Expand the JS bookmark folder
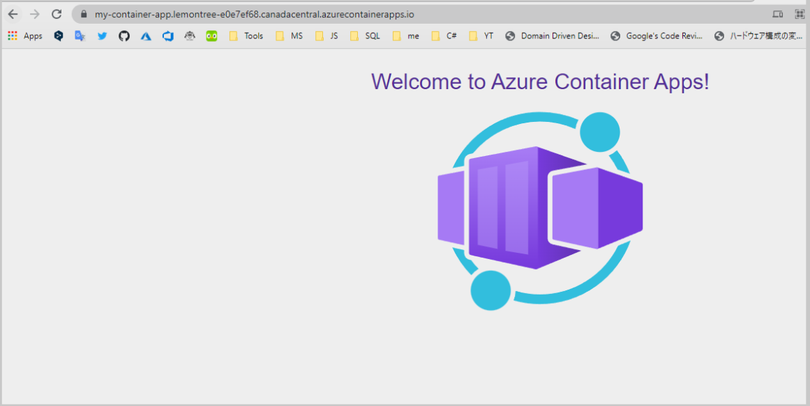This screenshot has width=810, height=406. (x=327, y=36)
